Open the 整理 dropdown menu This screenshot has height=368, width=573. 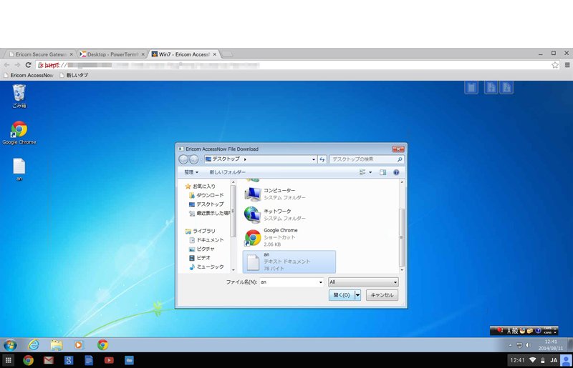[191, 172]
